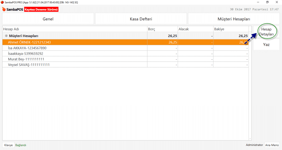Open the Genel tab
The width and height of the screenshot is (282, 150).
pos(48,19)
